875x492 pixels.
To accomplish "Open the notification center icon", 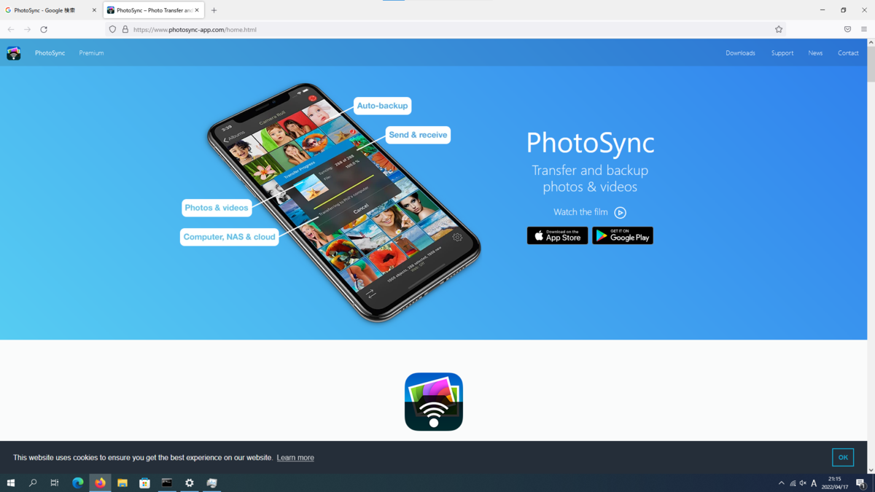I will click(860, 483).
